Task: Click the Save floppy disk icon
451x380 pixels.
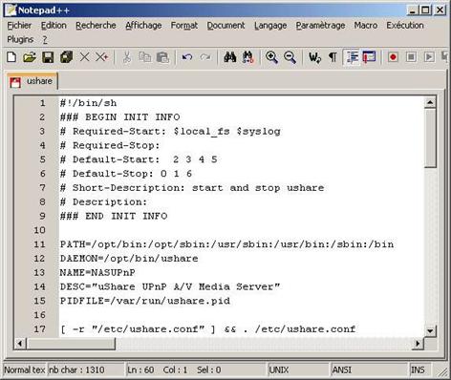Action: 48,57
